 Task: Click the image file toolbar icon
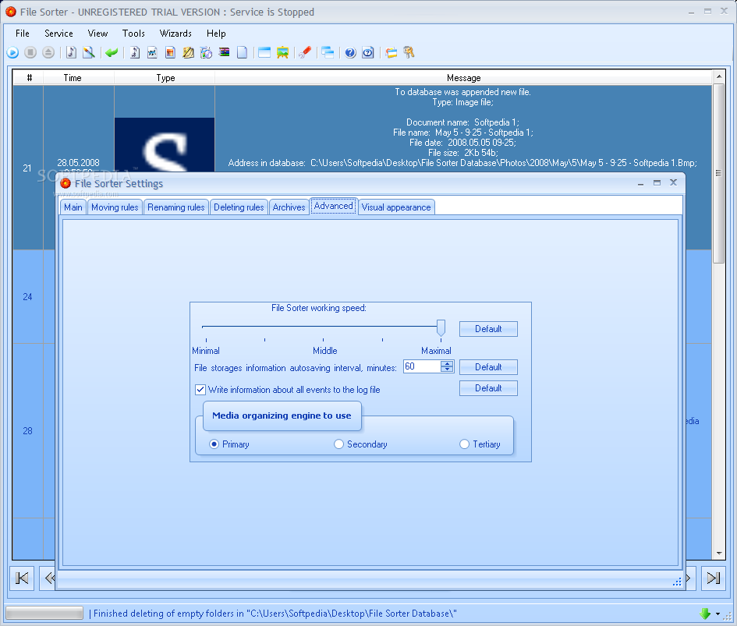point(152,53)
